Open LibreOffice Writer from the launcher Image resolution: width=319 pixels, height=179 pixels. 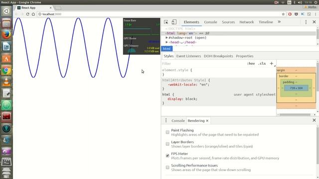[6, 47]
